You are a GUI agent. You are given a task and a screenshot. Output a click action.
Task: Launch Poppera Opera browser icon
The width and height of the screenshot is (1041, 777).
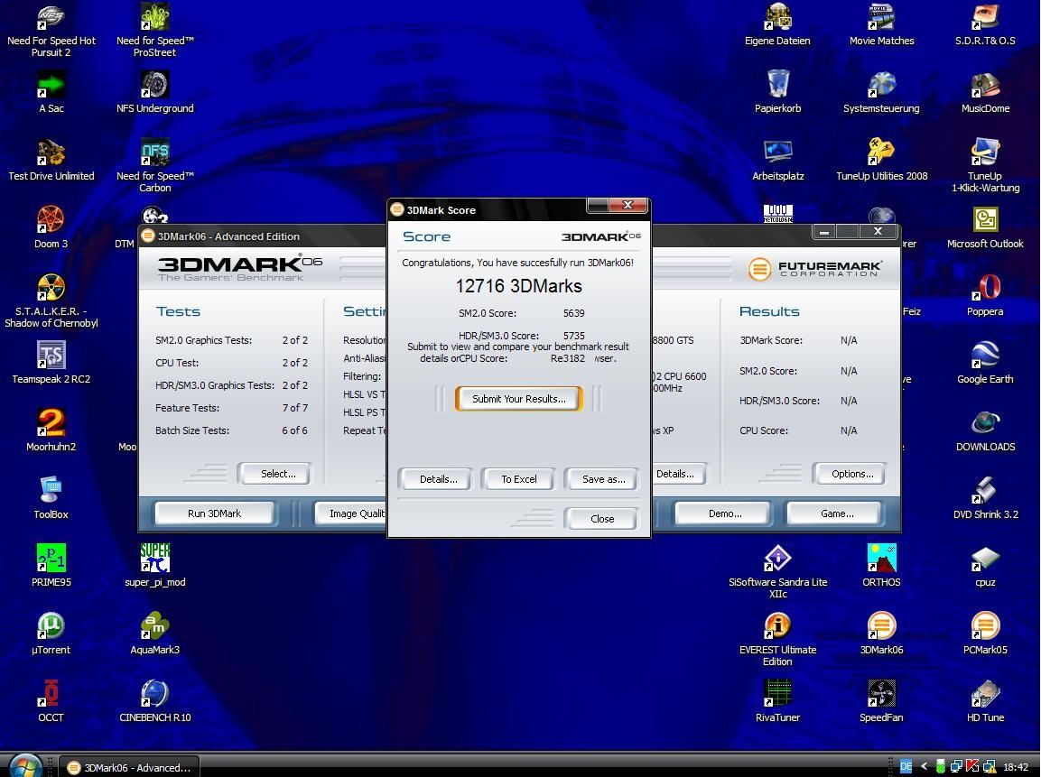pos(985,294)
